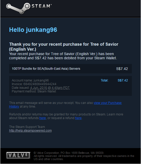Click the Steam logo icon
This screenshot has width=141, height=164.
[18, 8]
